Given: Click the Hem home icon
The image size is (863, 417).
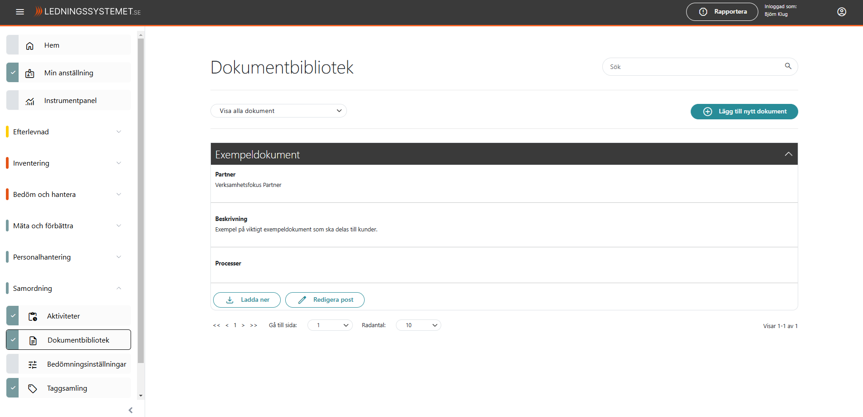Looking at the screenshot, I should coord(30,46).
